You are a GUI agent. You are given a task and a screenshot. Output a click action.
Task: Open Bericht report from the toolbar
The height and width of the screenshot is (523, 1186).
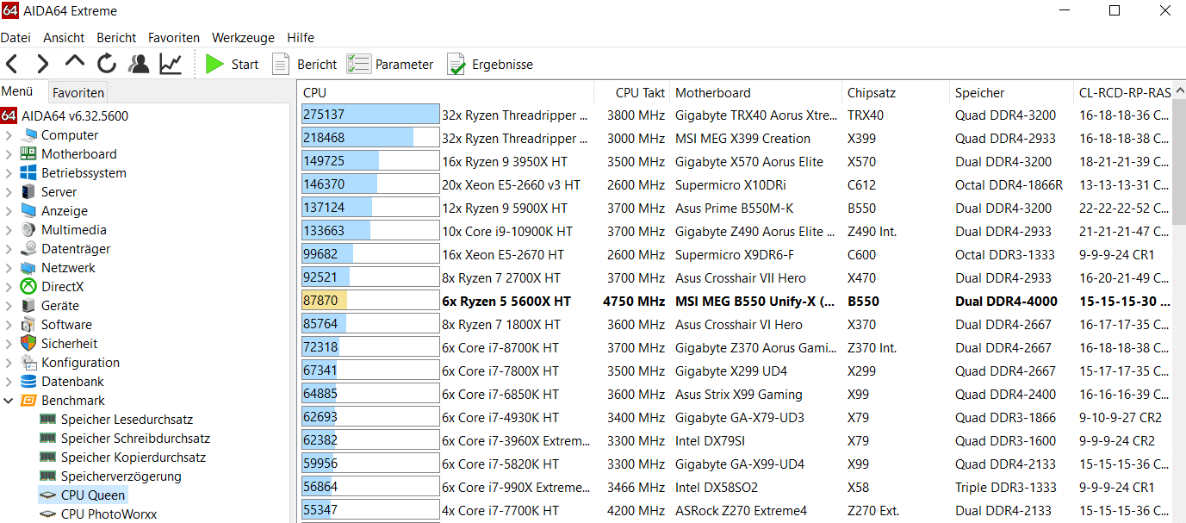(x=305, y=64)
